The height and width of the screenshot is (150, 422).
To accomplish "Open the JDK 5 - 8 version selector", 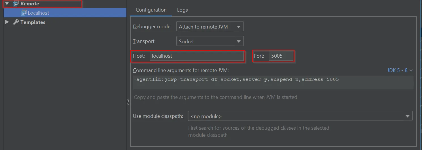I will 400,70.
